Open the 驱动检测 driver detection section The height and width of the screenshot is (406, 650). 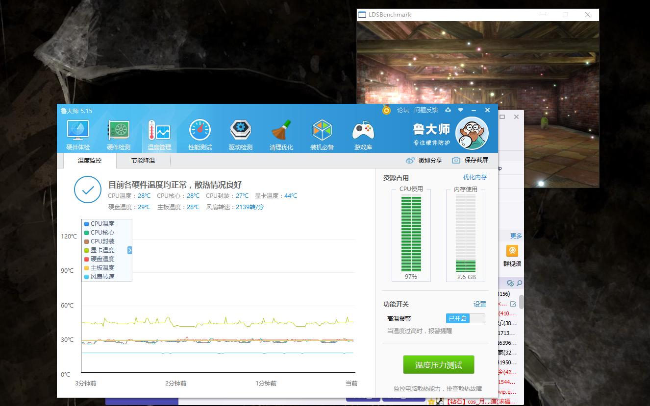[x=241, y=135]
